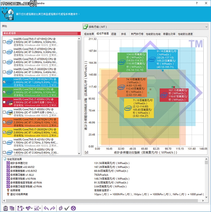This screenshot has height=212, width=211.
Task: Click the refresh arrows icon
Action: (x=60, y=208)
